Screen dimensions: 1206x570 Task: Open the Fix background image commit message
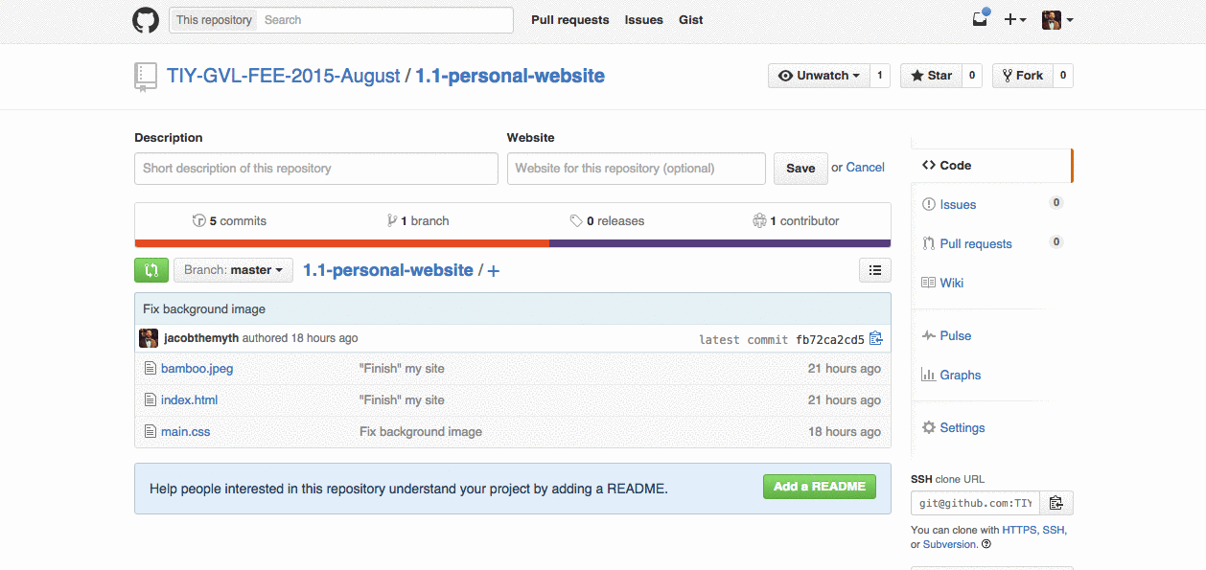[x=204, y=308]
